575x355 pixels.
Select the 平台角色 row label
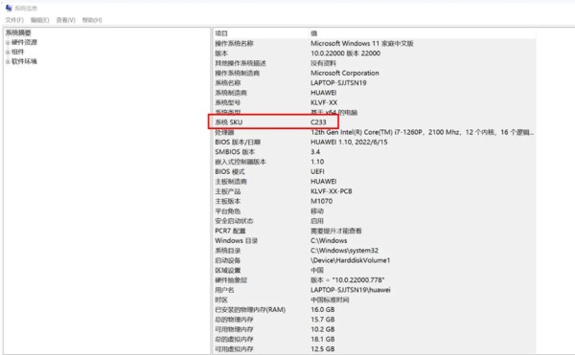[228, 211]
